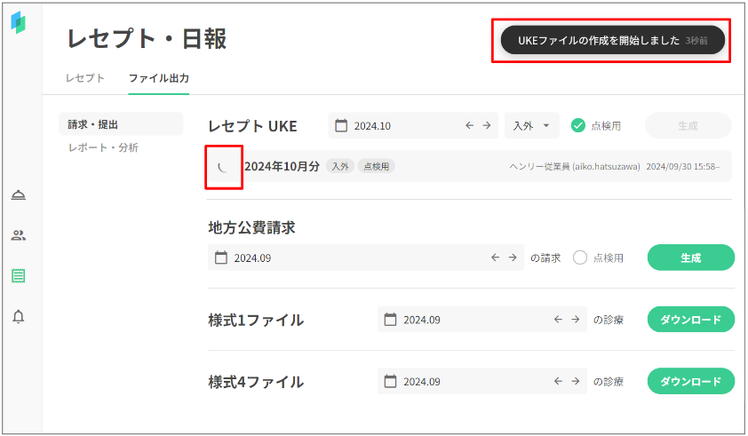Open レポート・分析 in the side menu

[103, 147]
